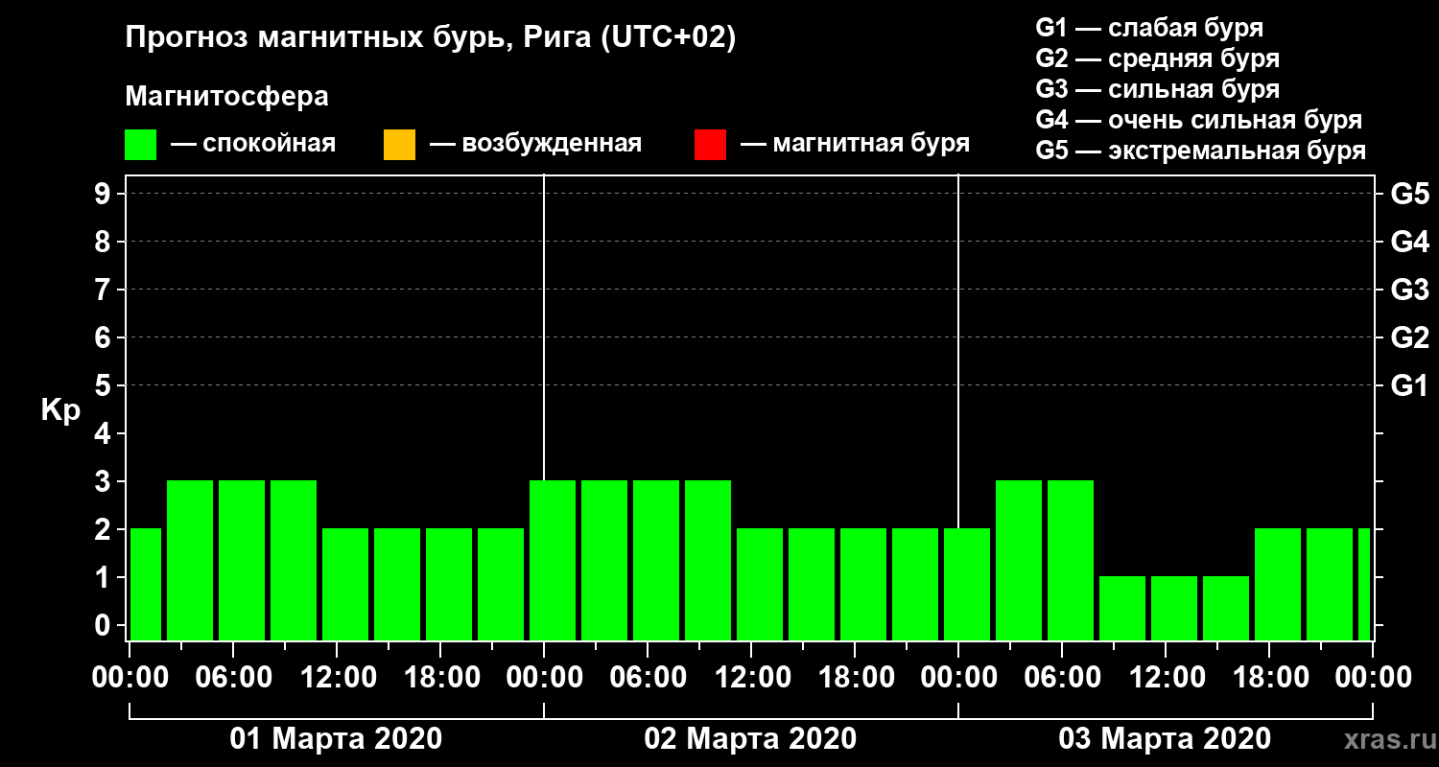Click the right-axis 'G1' storm level label
The height and width of the screenshot is (767, 1439).
tap(1409, 385)
